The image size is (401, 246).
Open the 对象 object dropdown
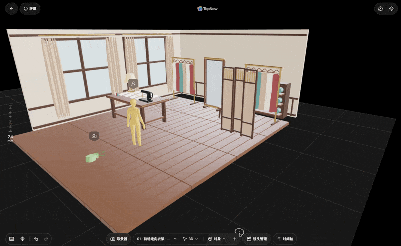coord(217,239)
